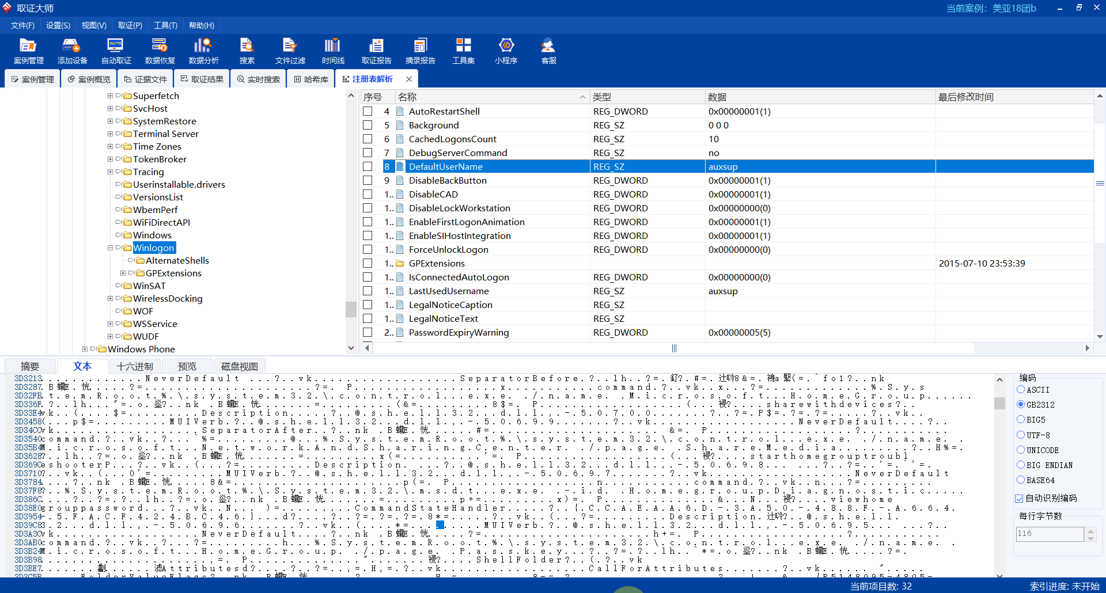Check the box for Background row
1106x593 pixels.
(x=368, y=126)
